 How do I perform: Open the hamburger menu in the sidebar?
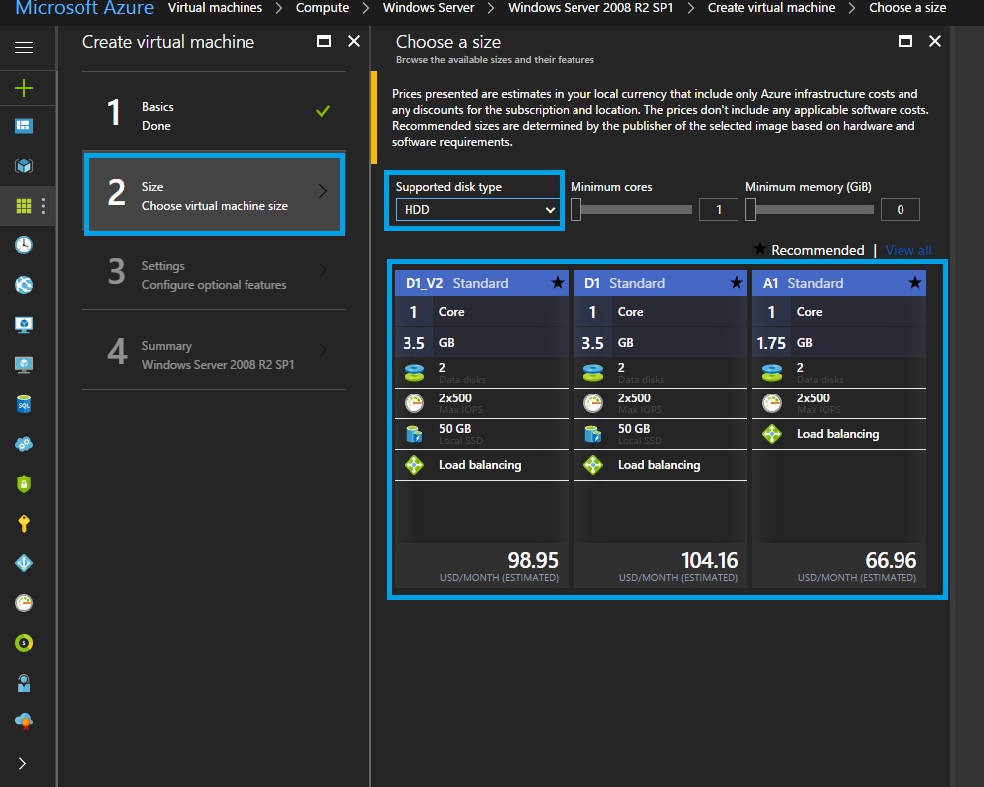24,48
